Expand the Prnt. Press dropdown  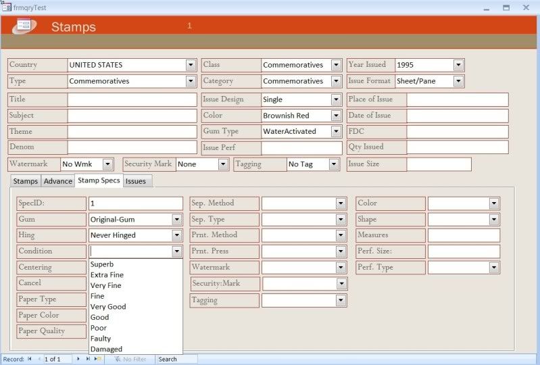(x=341, y=251)
